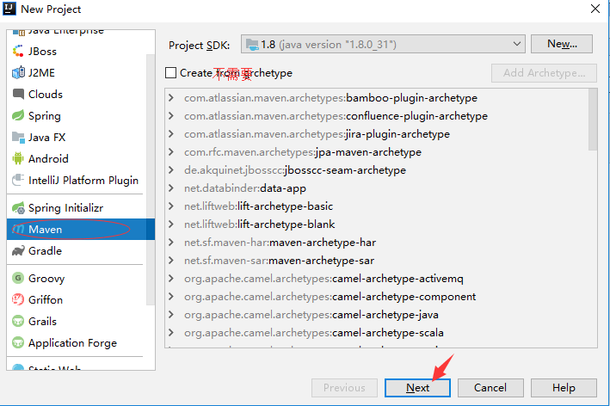Expand camel-archetype-activemq entry
The width and height of the screenshot is (610, 406).
(171, 279)
